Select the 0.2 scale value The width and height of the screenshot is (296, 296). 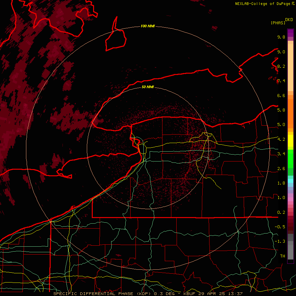(x=281, y=212)
